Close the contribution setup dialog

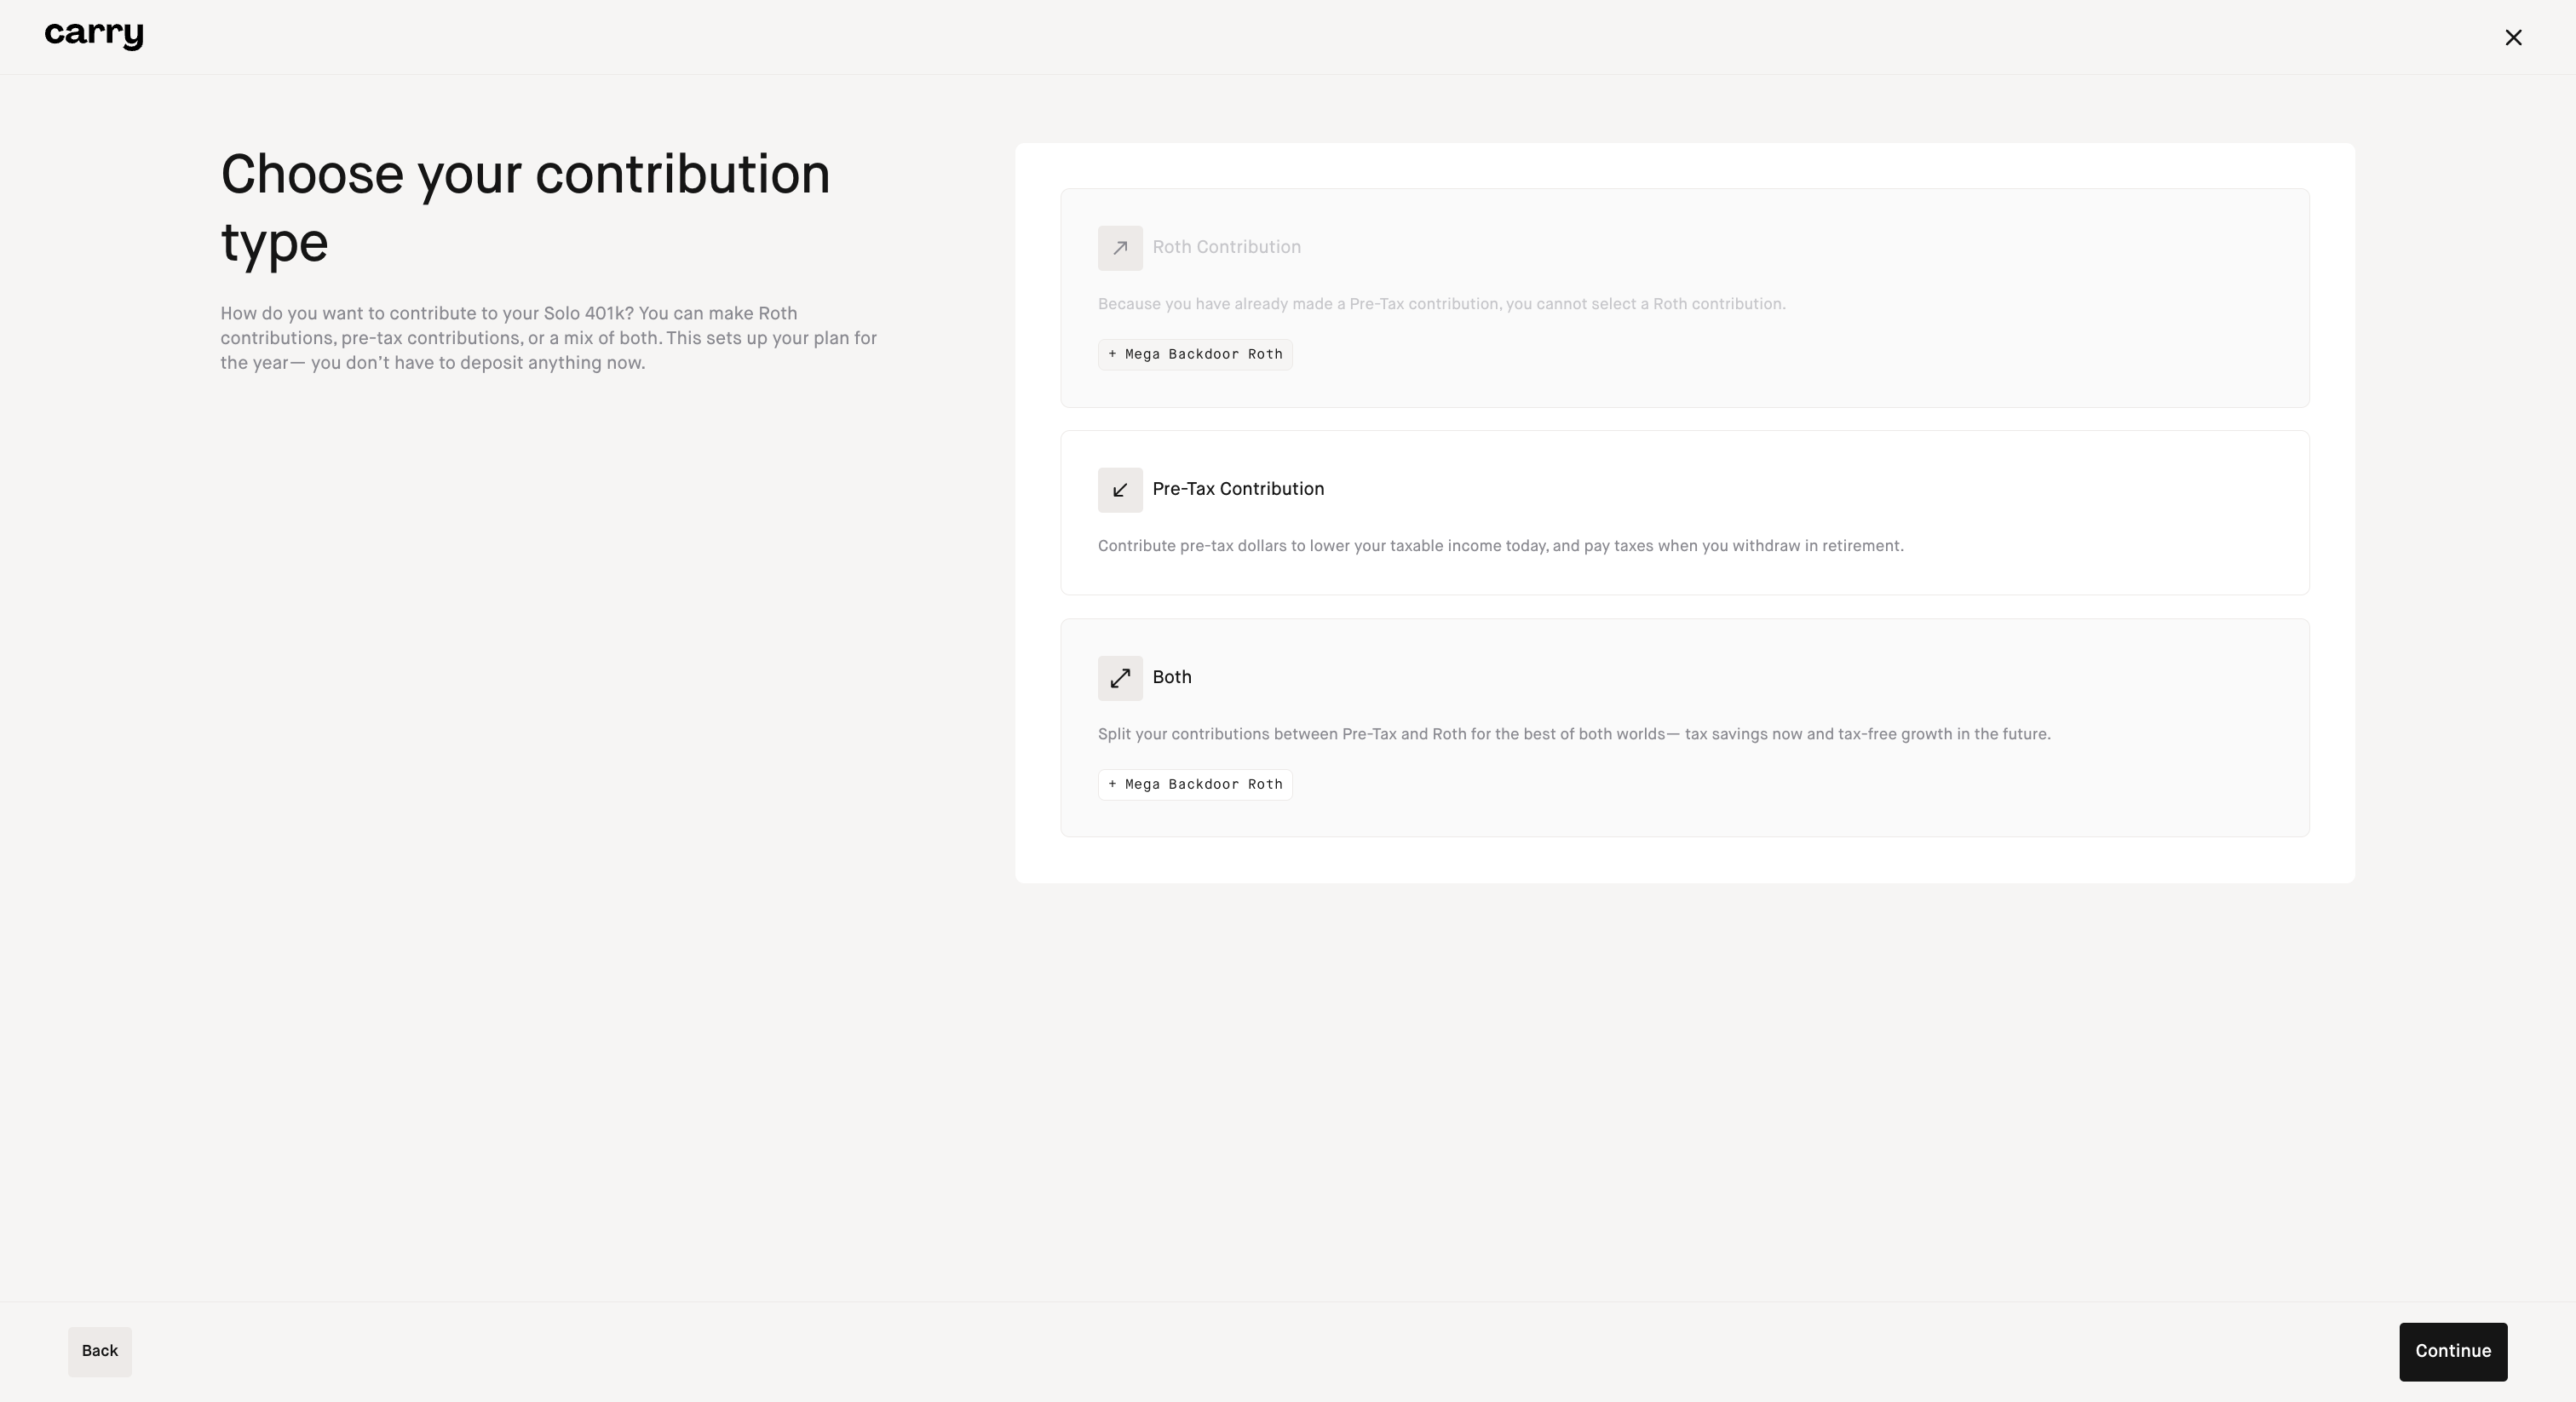click(2512, 38)
